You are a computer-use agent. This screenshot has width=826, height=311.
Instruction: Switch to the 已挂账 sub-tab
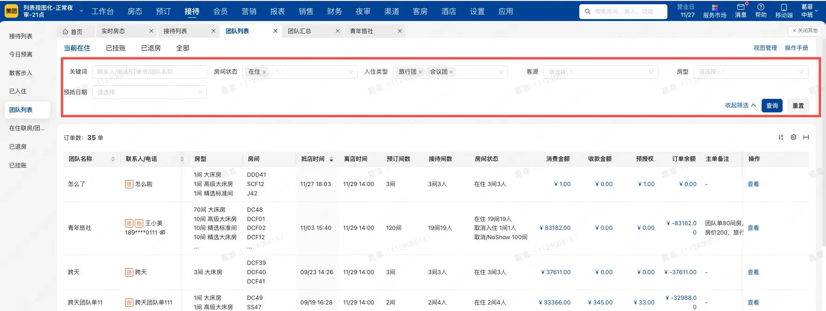pyautogui.click(x=116, y=48)
